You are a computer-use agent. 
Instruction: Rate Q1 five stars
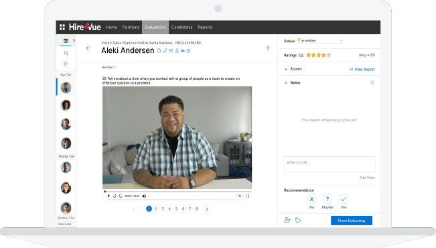tap(329, 55)
